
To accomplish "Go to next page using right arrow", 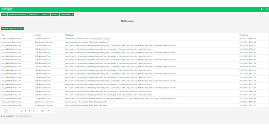I will [x=53, y=111].
